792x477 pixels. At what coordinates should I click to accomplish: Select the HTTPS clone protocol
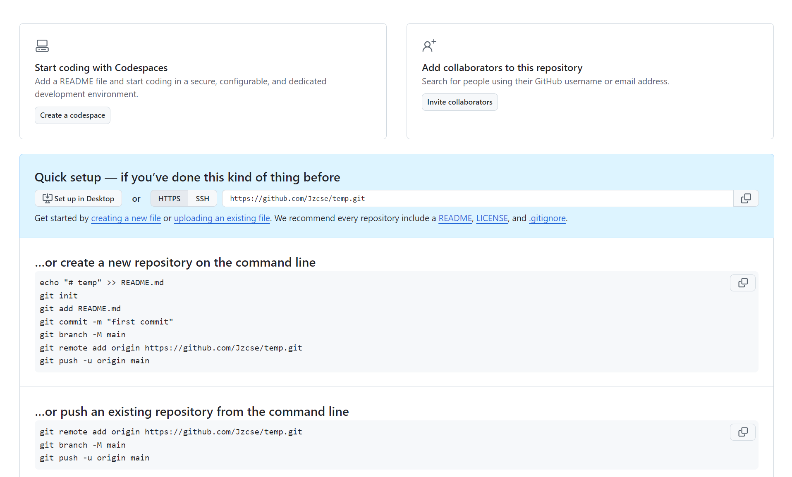tap(169, 198)
